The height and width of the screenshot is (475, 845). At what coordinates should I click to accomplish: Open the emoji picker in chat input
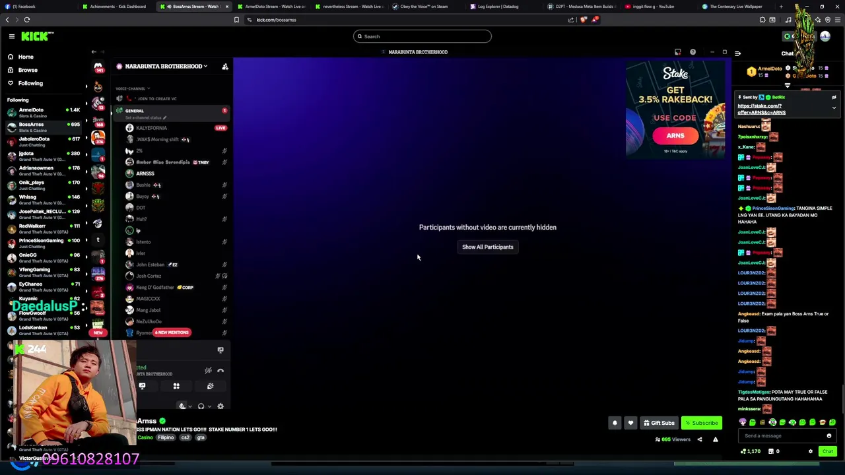829,435
